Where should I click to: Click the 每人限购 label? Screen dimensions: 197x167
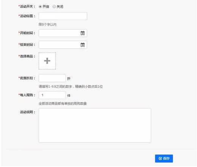pyautogui.click(x=27, y=95)
